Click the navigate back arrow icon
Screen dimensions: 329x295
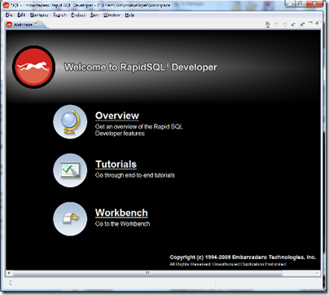[x=276, y=24]
